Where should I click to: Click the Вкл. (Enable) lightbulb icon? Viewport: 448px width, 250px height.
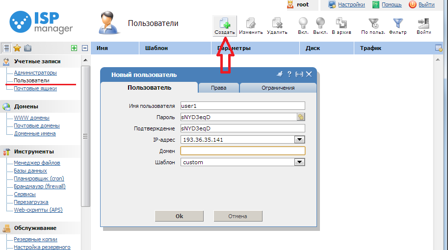(x=303, y=25)
